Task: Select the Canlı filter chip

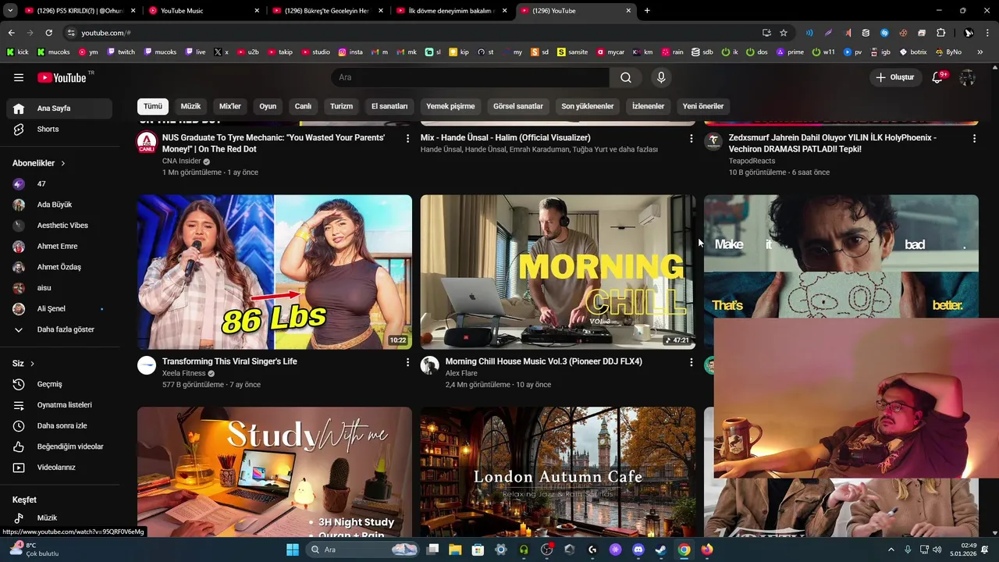Action: (303, 106)
